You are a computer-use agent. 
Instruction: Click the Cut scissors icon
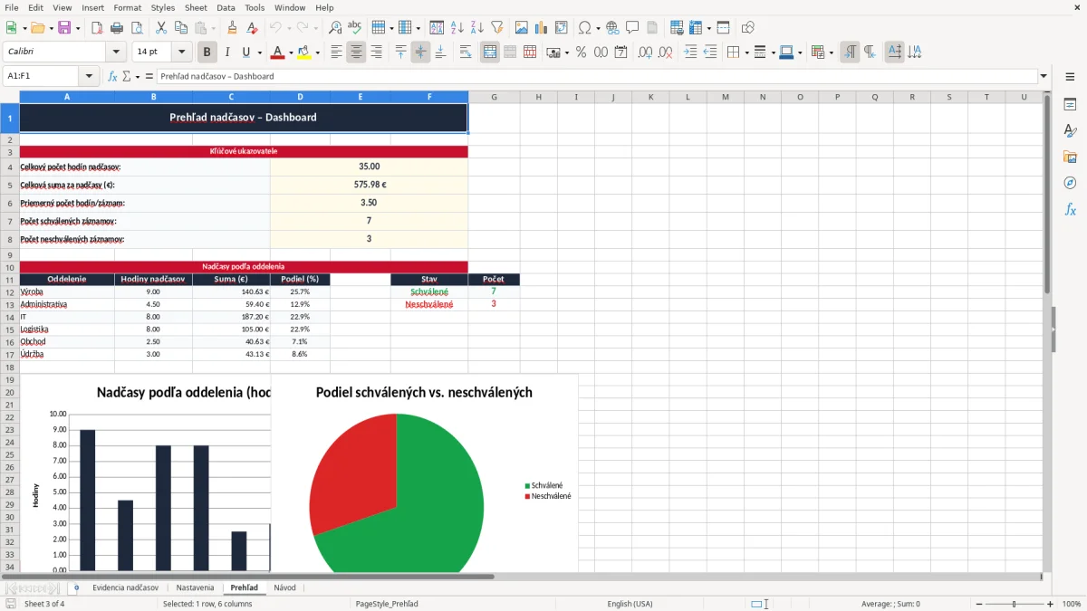click(160, 28)
